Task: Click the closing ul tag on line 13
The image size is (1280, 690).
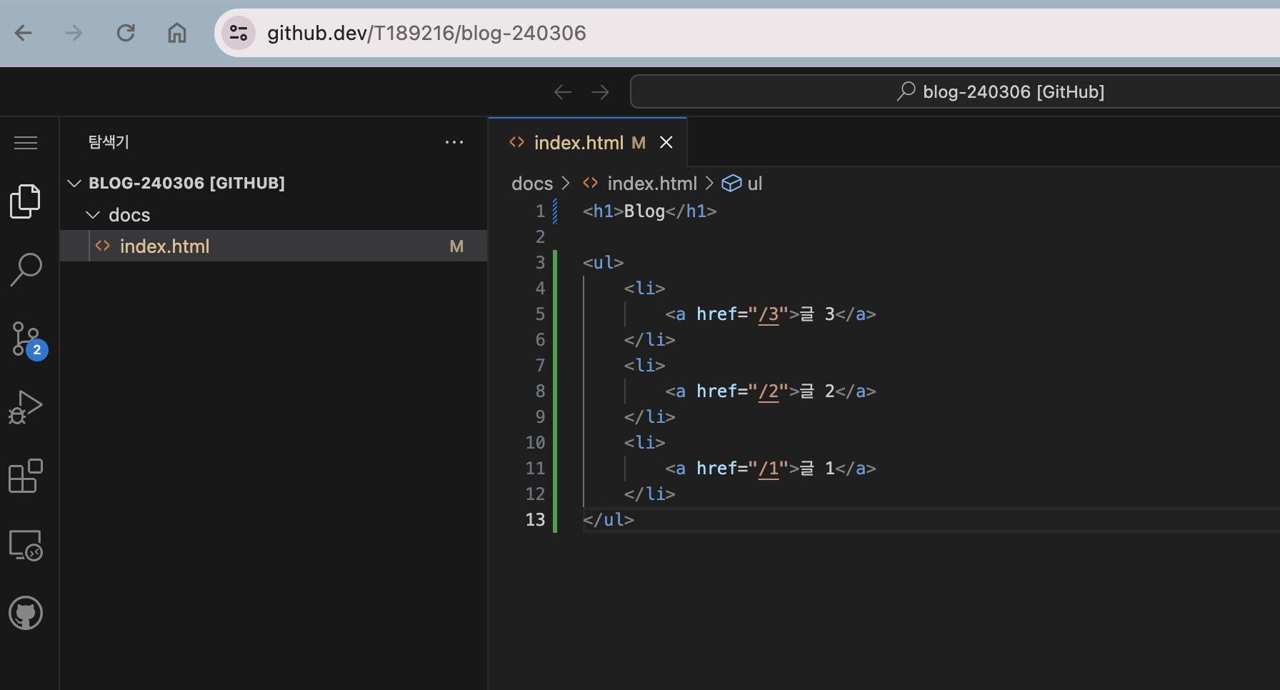Action: (608, 519)
